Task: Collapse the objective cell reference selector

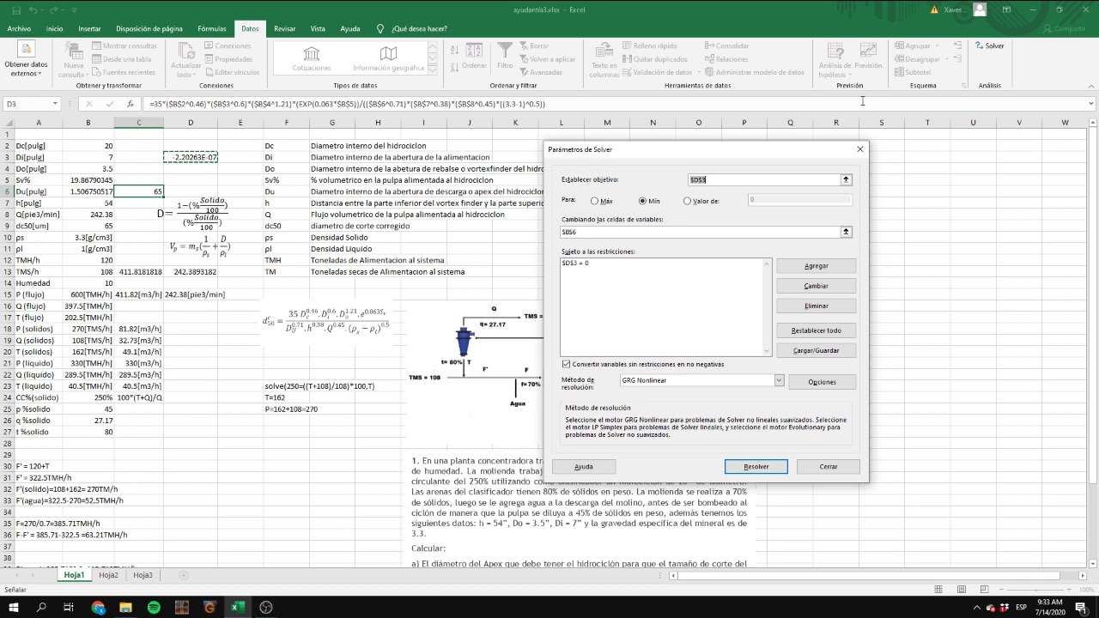Action: click(x=846, y=179)
